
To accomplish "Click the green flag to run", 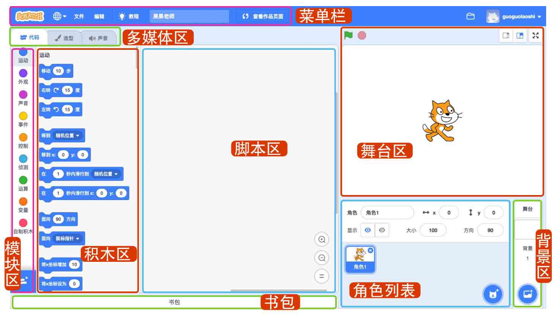I will (x=348, y=35).
